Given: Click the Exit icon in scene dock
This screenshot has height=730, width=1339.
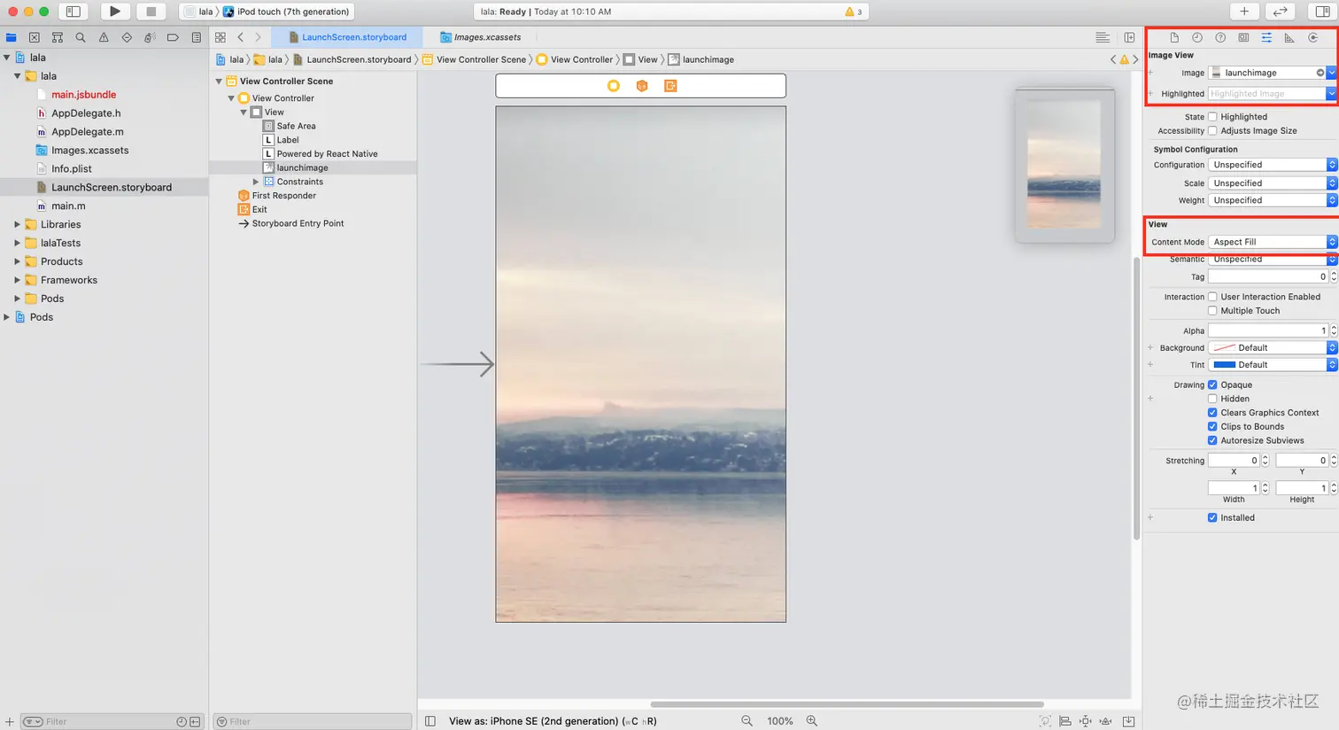Looking at the screenshot, I should point(670,86).
